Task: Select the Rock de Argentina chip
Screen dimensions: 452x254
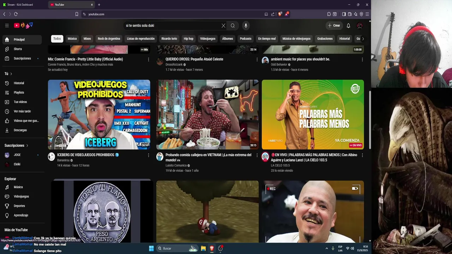Action: click(109, 39)
